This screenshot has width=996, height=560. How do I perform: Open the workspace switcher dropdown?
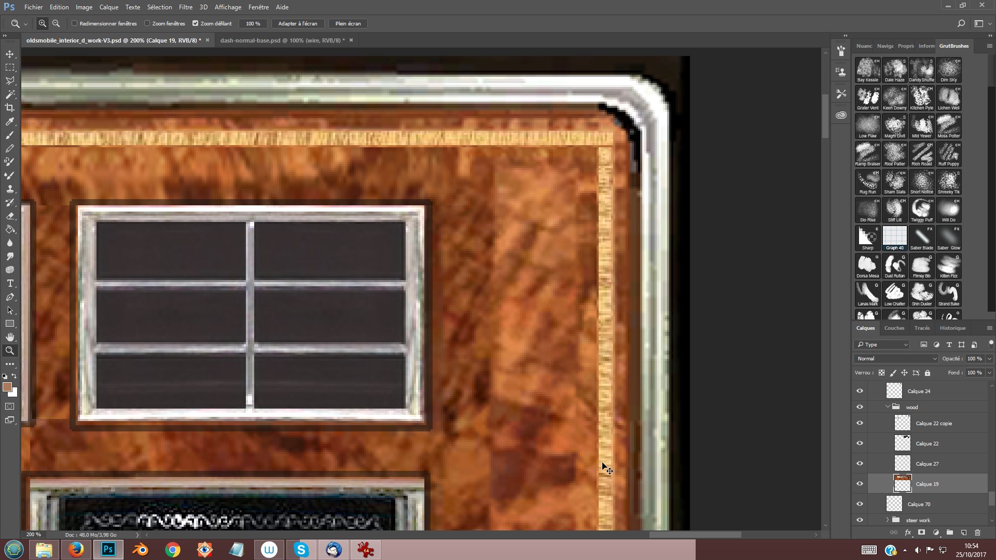point(983,23)
